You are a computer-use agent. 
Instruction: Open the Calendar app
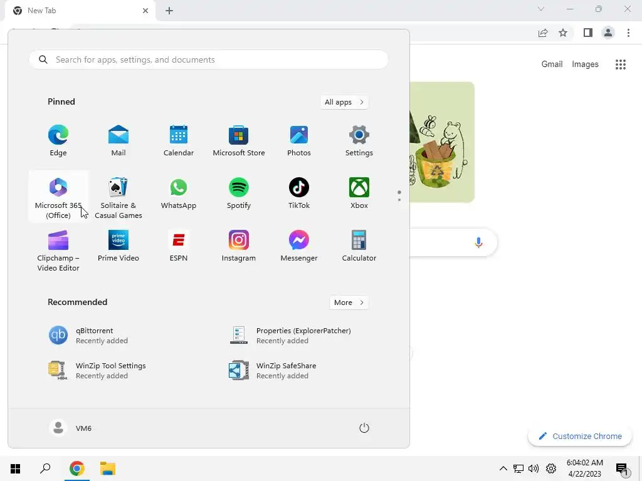tap(179, 141)
